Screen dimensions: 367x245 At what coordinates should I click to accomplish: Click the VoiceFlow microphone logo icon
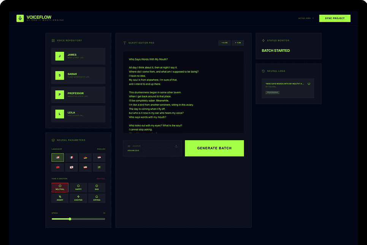coord(20,18)
